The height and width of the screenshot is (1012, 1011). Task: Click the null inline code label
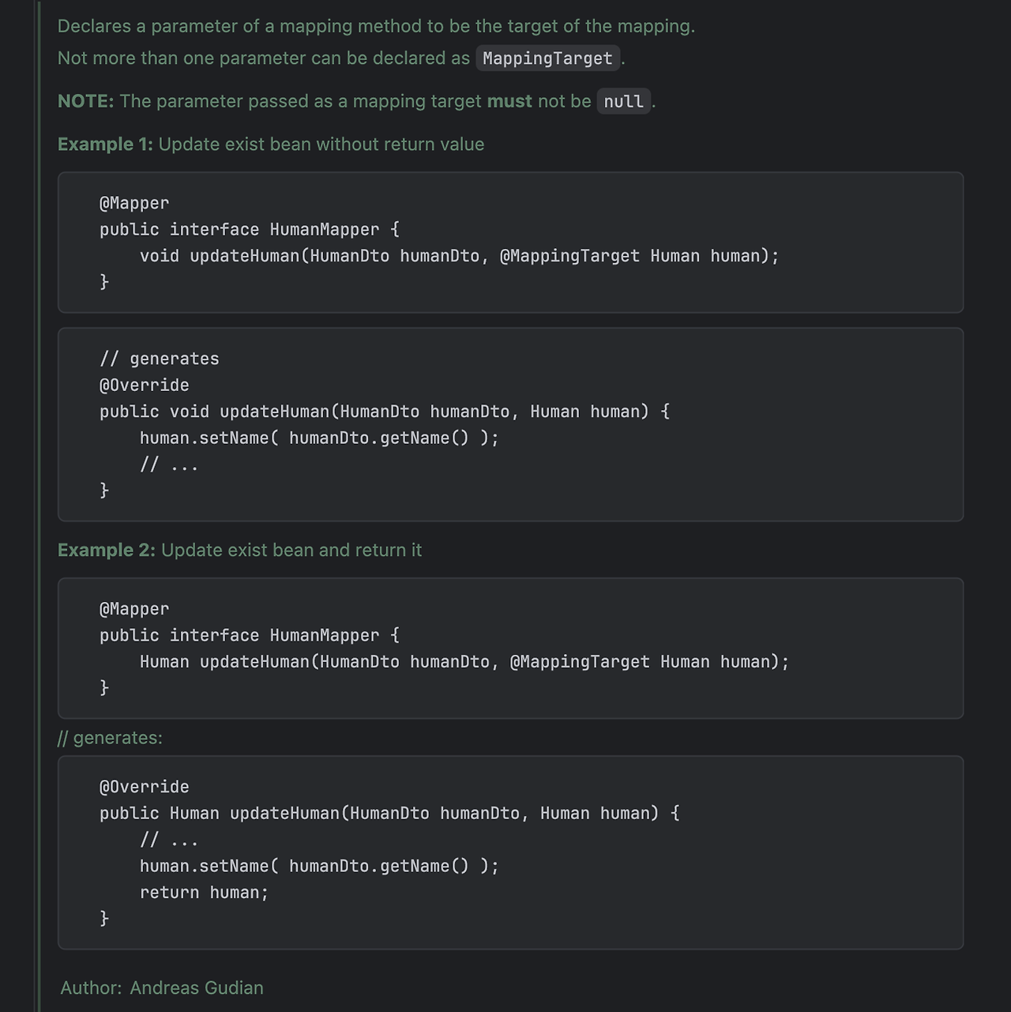[623, 101]
